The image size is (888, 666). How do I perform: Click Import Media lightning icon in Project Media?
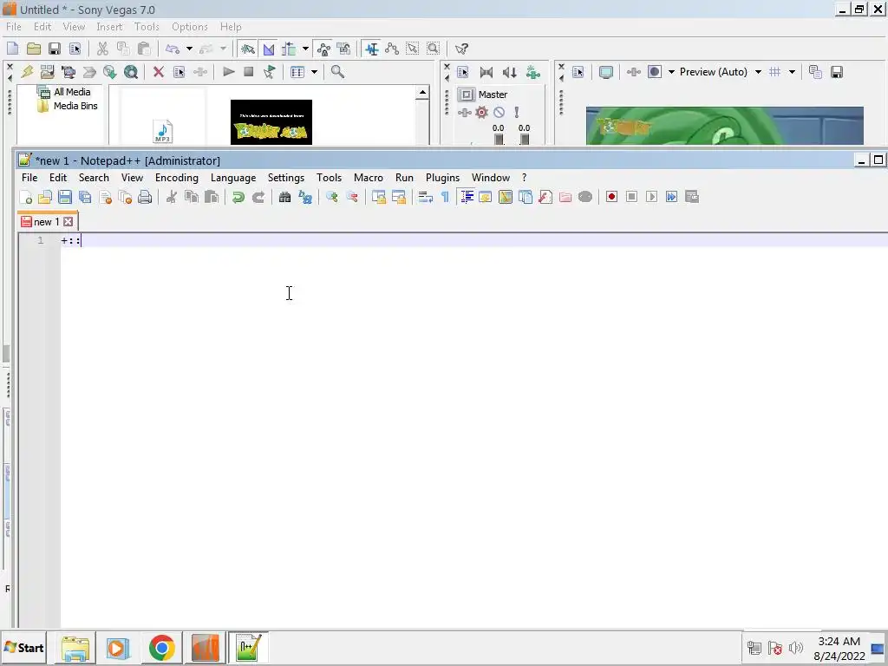pyautogui.click(x=27, y=72)
